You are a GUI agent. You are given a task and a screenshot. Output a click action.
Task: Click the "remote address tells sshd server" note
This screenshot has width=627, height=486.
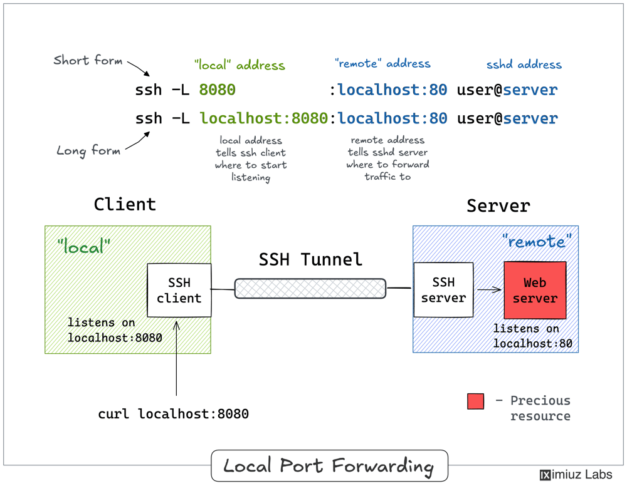pos(387,158)
